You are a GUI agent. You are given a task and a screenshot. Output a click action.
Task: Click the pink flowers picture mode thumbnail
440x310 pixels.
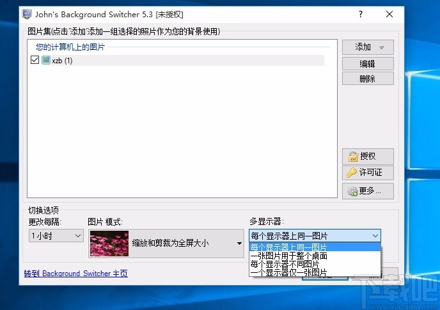coord(109,244)
